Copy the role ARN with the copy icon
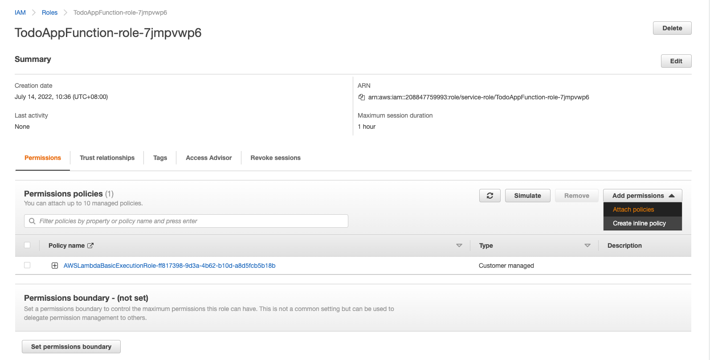This screenshot has height=360, width=710. pos(362,97)
